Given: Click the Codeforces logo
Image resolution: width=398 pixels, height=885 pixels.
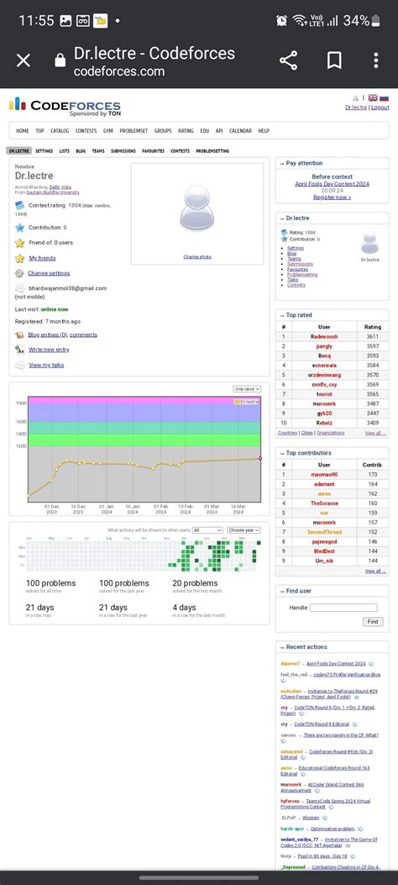Looking at the screenshot, I should point(65,106).
